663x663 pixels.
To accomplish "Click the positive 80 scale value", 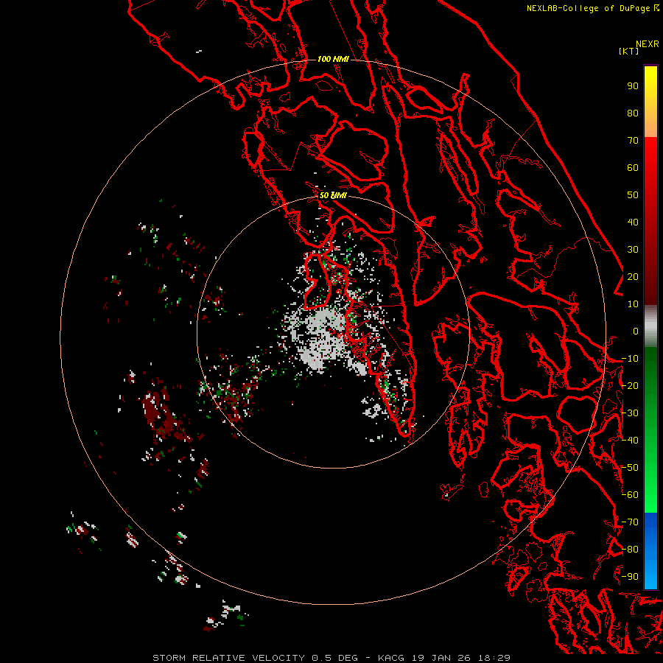I will coord(633,113).
